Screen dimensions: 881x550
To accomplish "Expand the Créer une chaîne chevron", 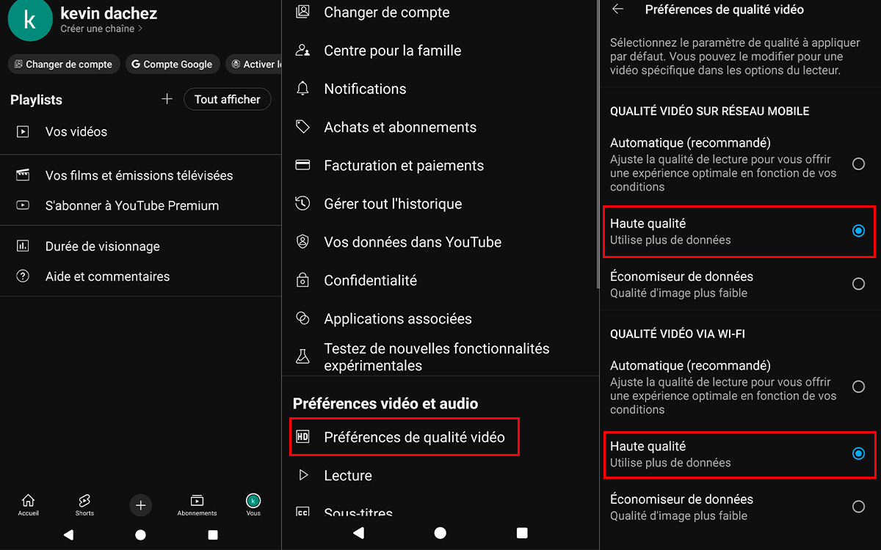I will pos(140,29).
